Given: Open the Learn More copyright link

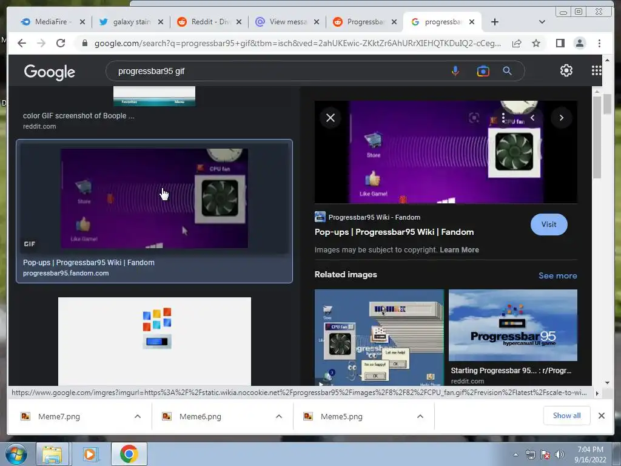Looking at the screenshot, I should tap(459, 249).
